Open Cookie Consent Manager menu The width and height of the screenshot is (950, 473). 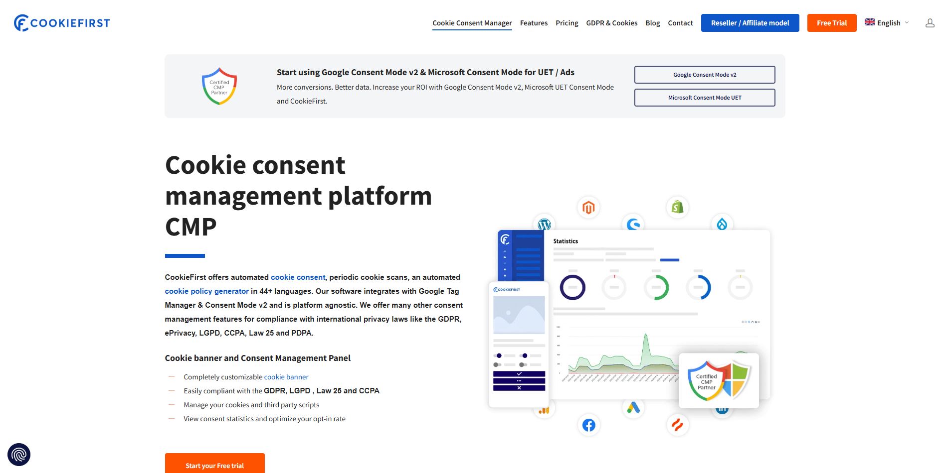472,23
